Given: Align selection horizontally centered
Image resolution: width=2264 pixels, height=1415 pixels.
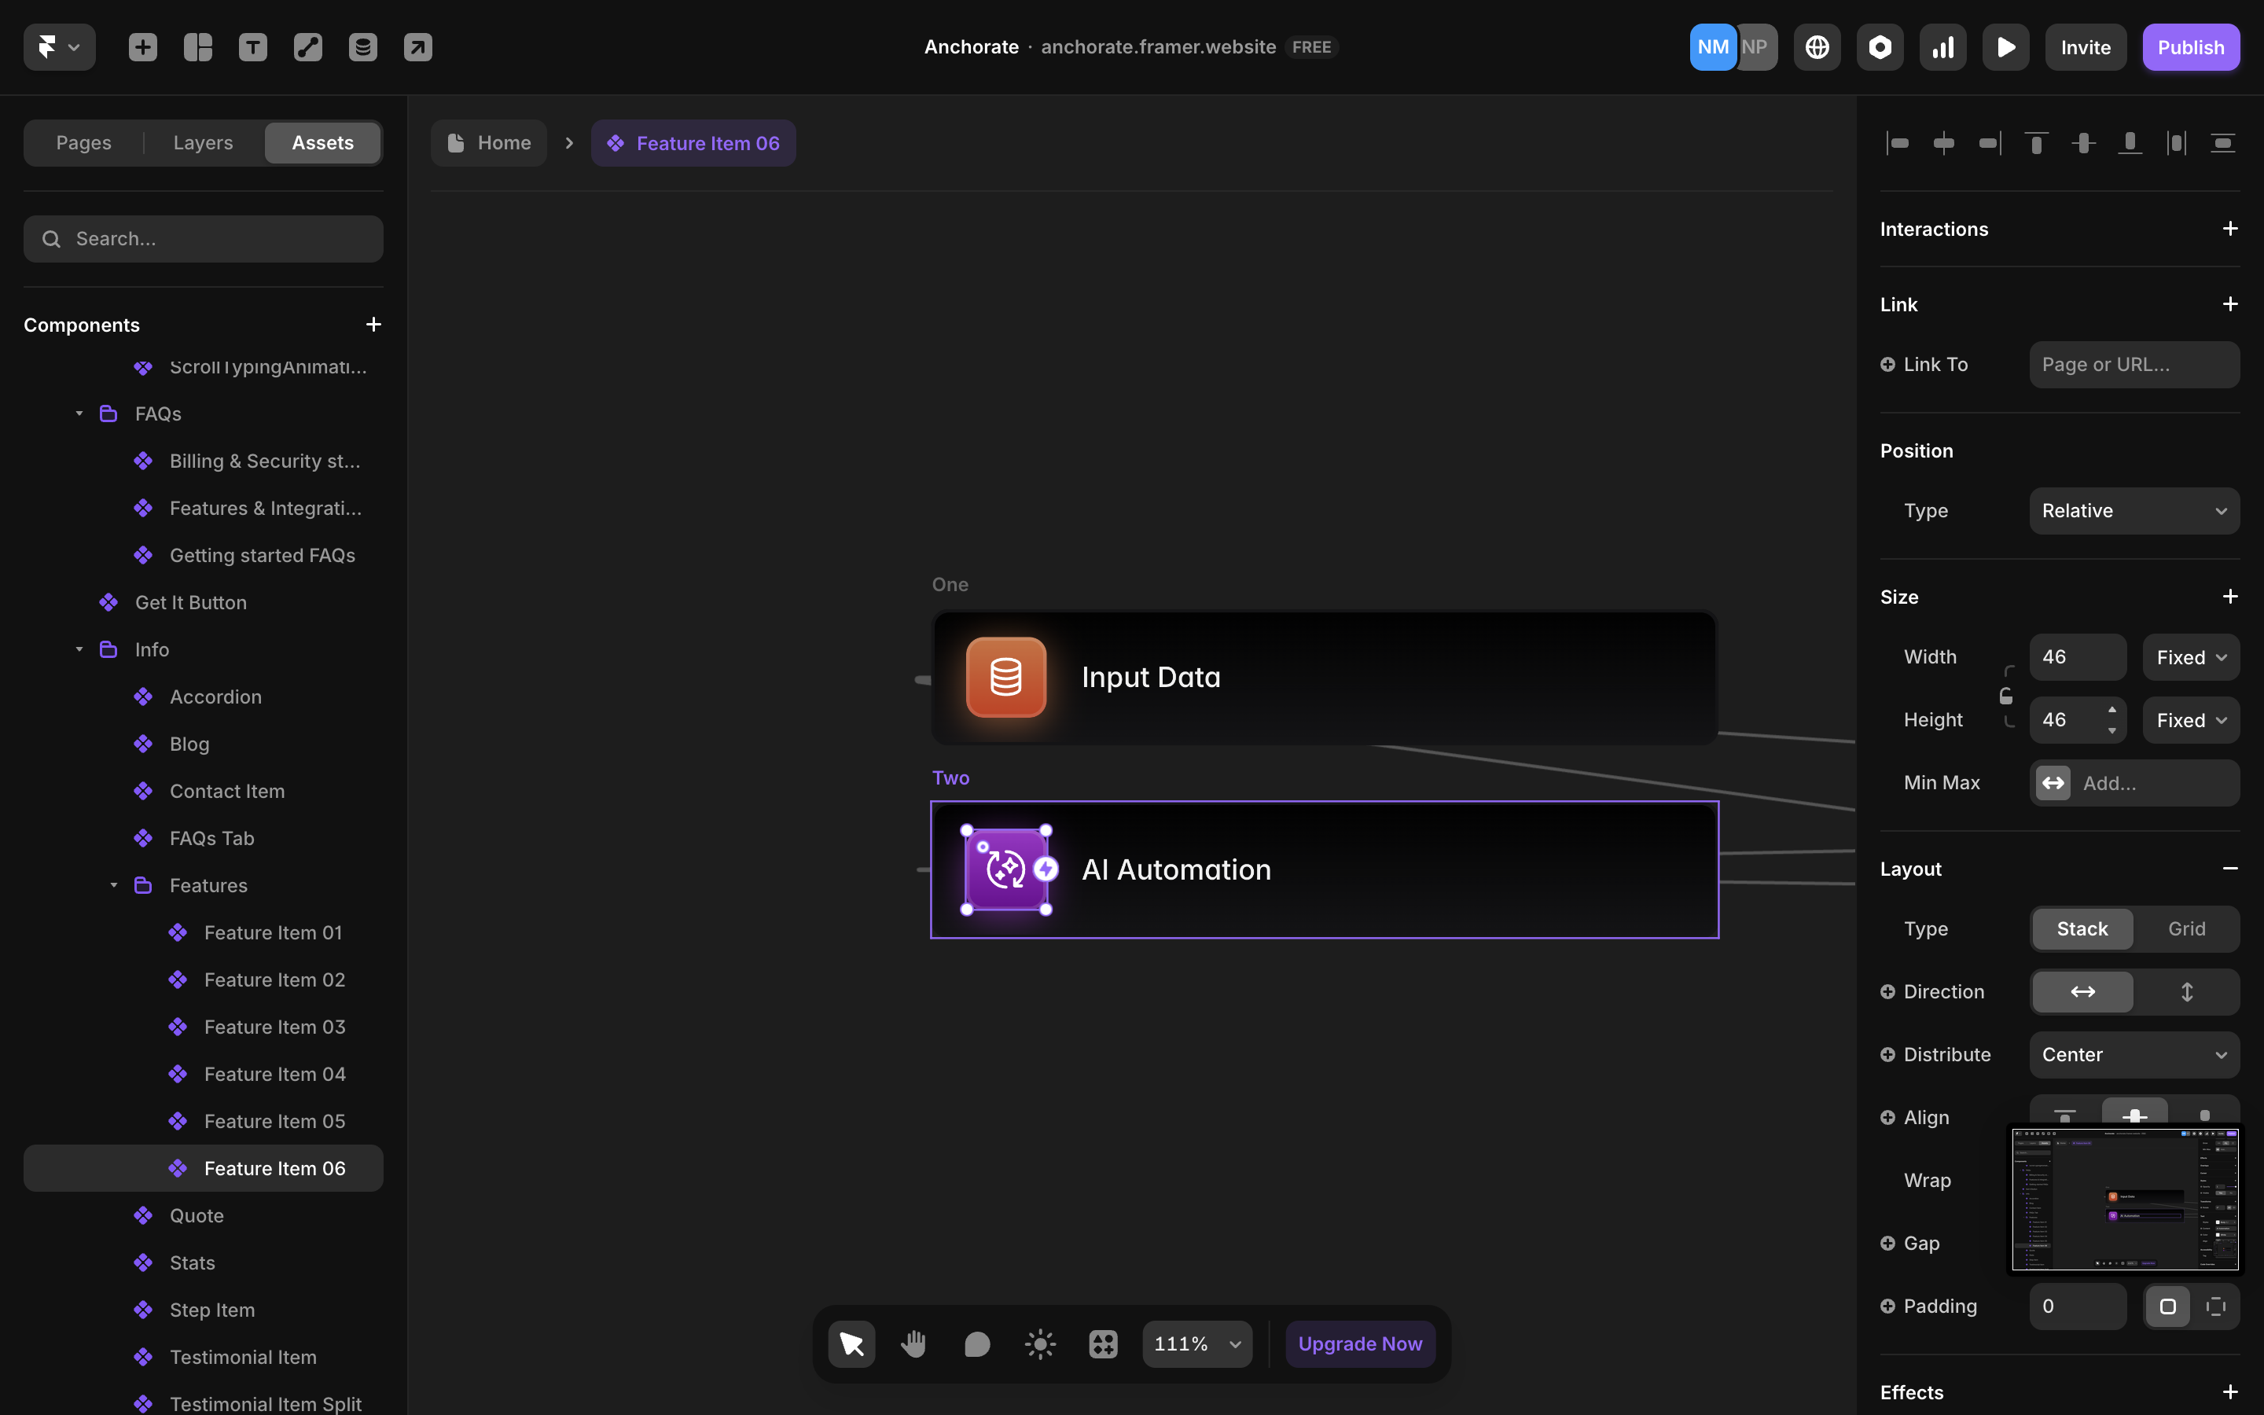Looking at the screenshot, I should 1944,142.
